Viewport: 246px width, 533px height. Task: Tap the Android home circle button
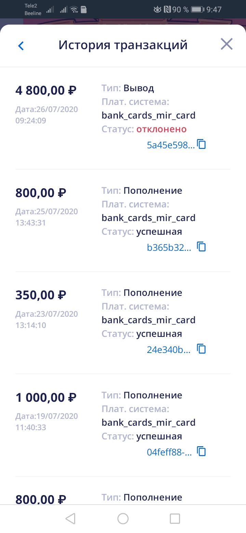click(123, 519)
